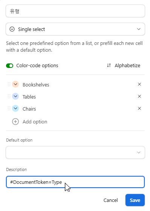Click the Description text field
This screenshot has height=211, width=150.
click(75, 182)
